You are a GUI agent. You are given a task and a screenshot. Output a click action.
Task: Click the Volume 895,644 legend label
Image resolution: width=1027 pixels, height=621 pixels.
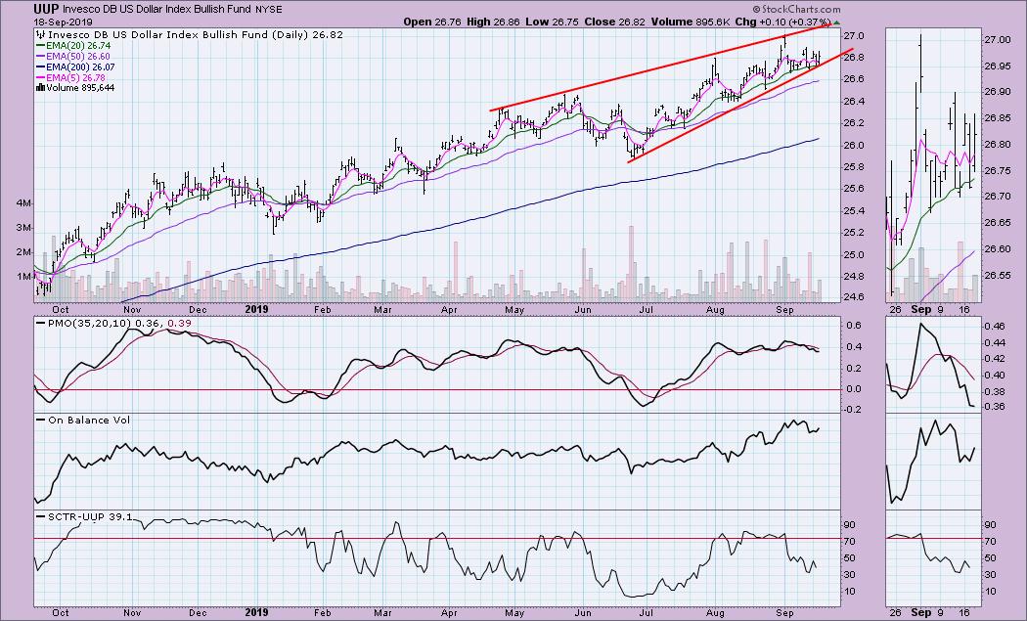tap(80, 88)
